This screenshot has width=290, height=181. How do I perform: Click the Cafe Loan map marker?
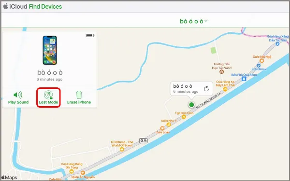pyautogui.click(x=162, y=128)
